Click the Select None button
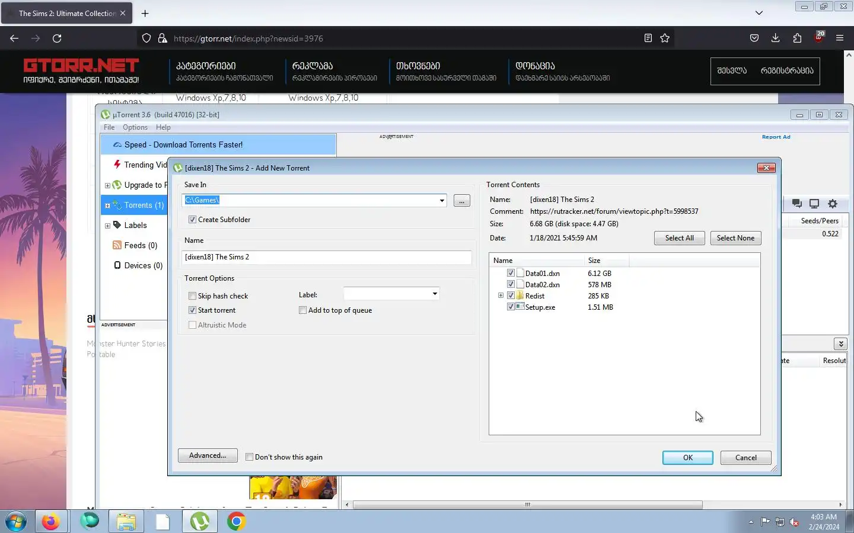Image resolution: width=854 pixels, height=533 pixels. tap(735, 238)
